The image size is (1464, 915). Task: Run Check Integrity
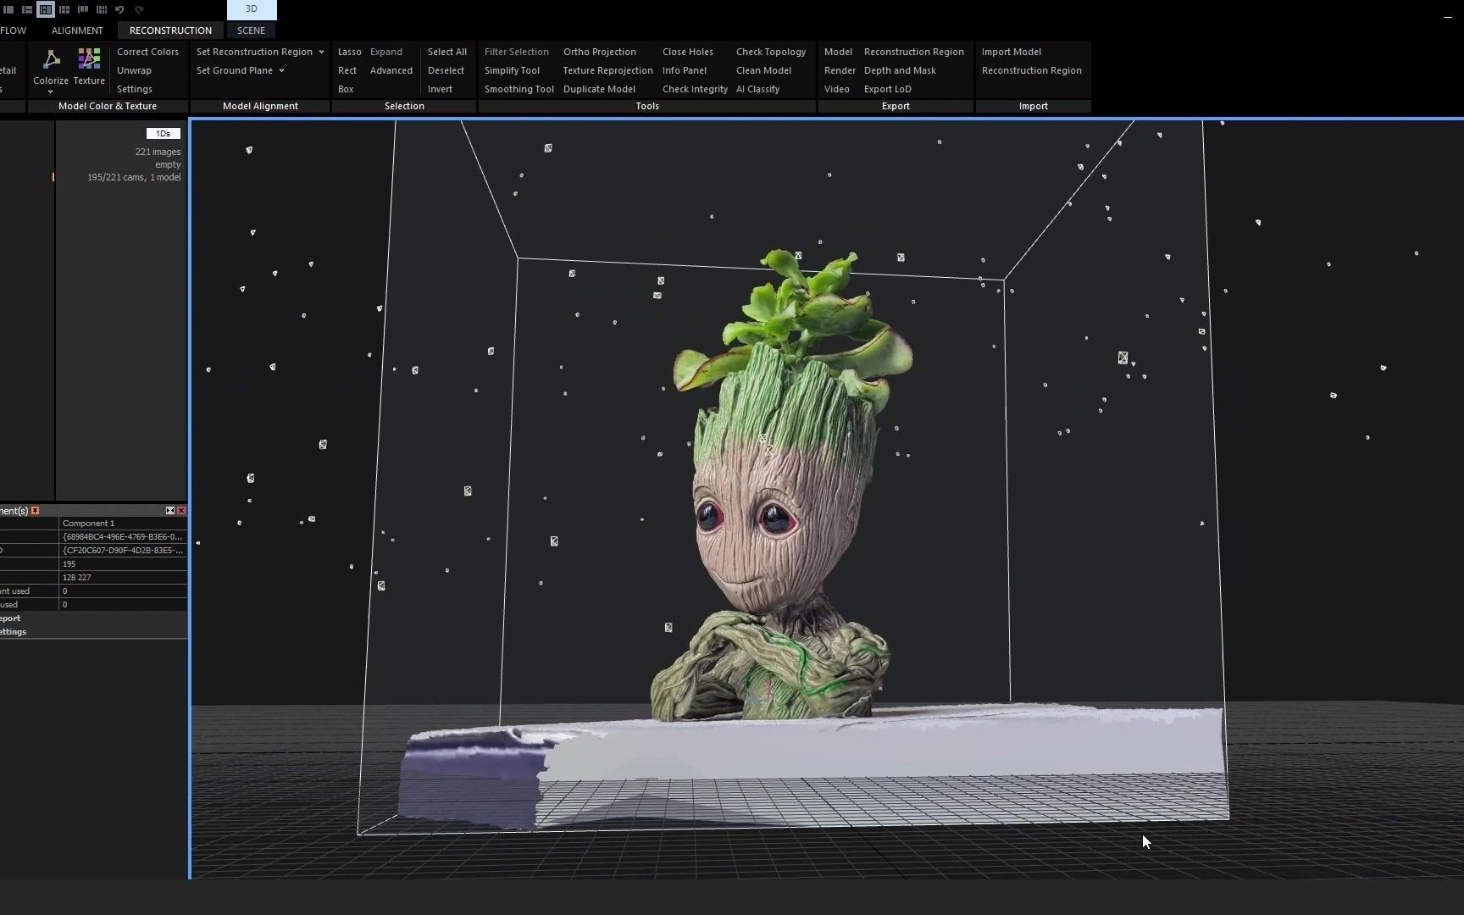point(695,89)
